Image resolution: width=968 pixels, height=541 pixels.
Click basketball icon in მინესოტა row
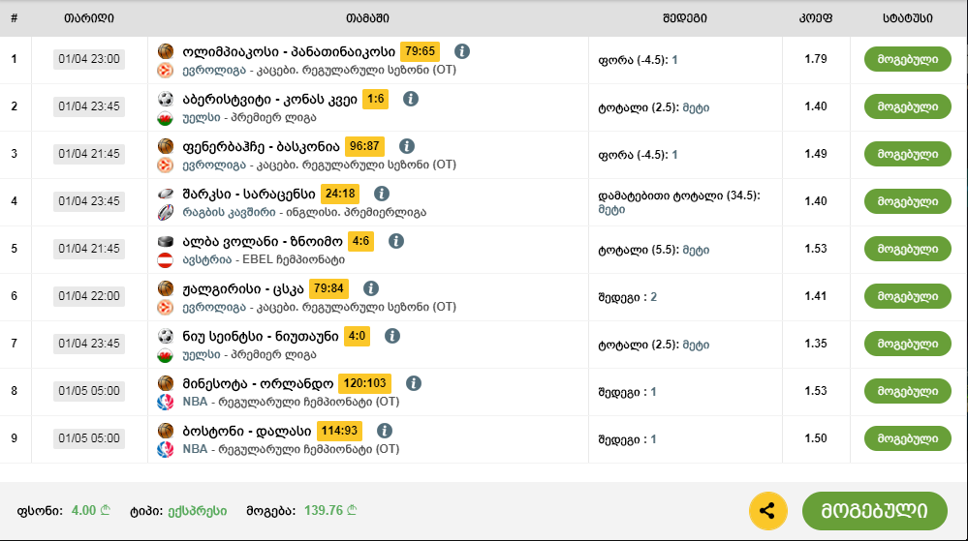pyautogui.click(x=166, y=383)
